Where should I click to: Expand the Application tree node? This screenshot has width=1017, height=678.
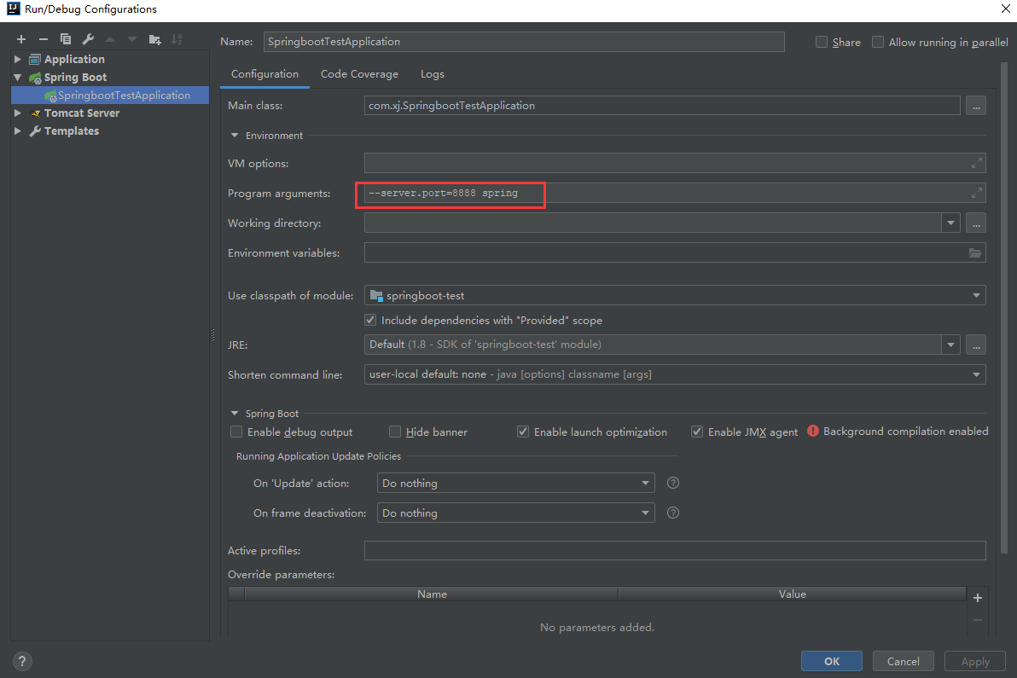pos(18,59)
